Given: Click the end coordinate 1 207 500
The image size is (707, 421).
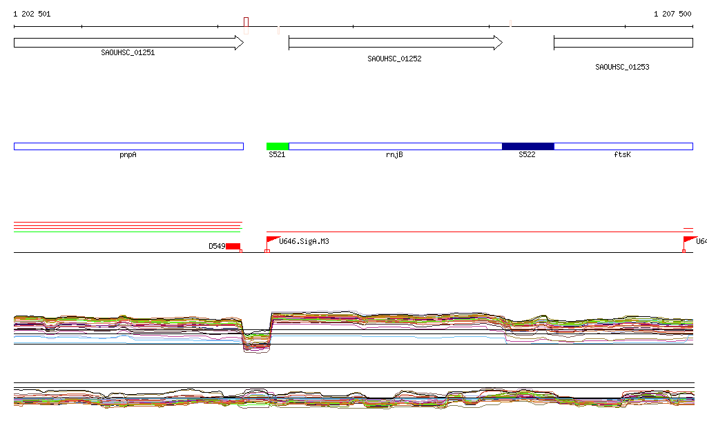Looking at the screenshot, I should coord(672,14).
